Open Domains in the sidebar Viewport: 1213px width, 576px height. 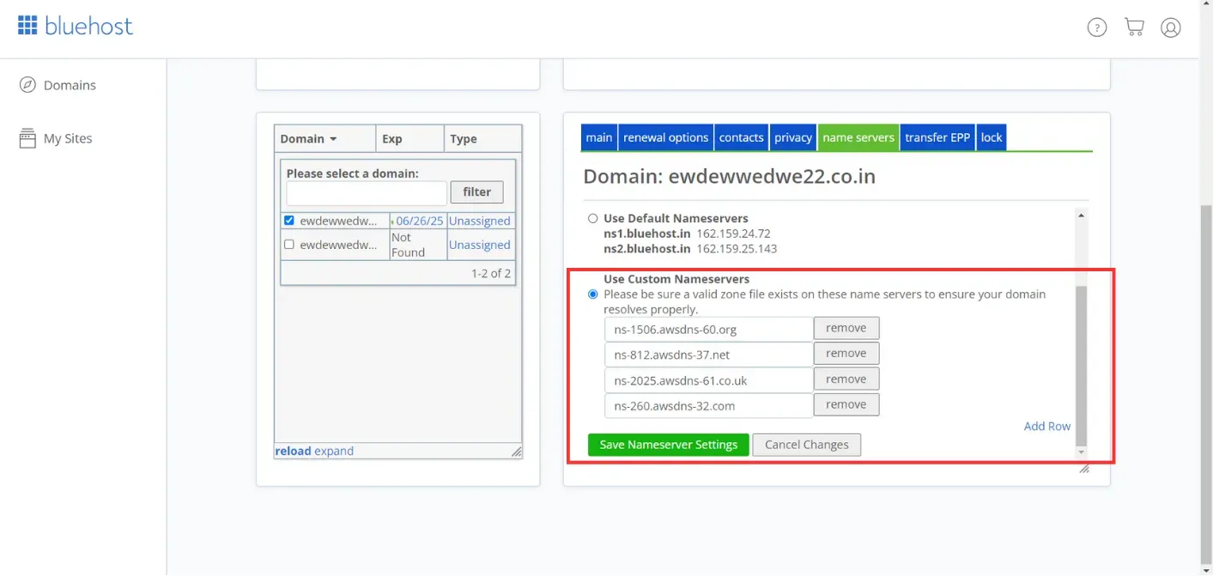(x=70, y=85)
